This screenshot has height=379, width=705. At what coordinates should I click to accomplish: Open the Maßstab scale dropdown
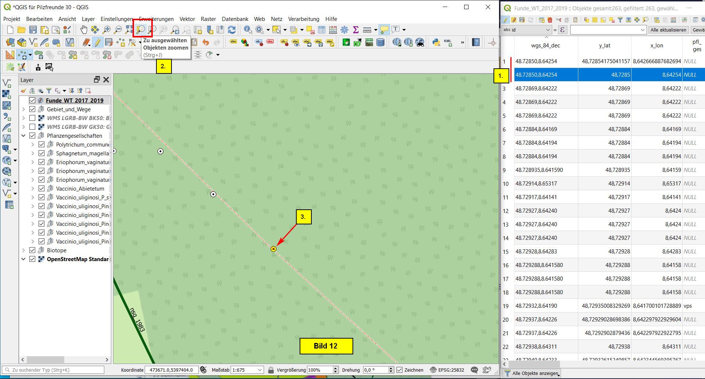point(260,370)
